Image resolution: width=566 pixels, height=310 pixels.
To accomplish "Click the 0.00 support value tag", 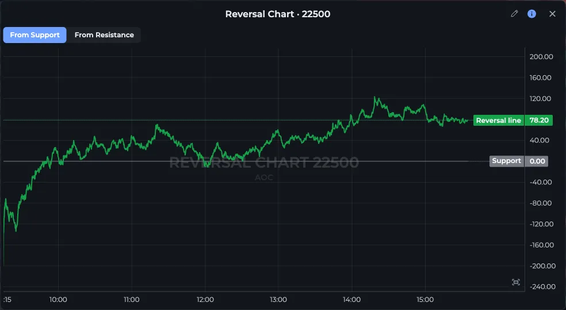I will click(x=537, y=161).
